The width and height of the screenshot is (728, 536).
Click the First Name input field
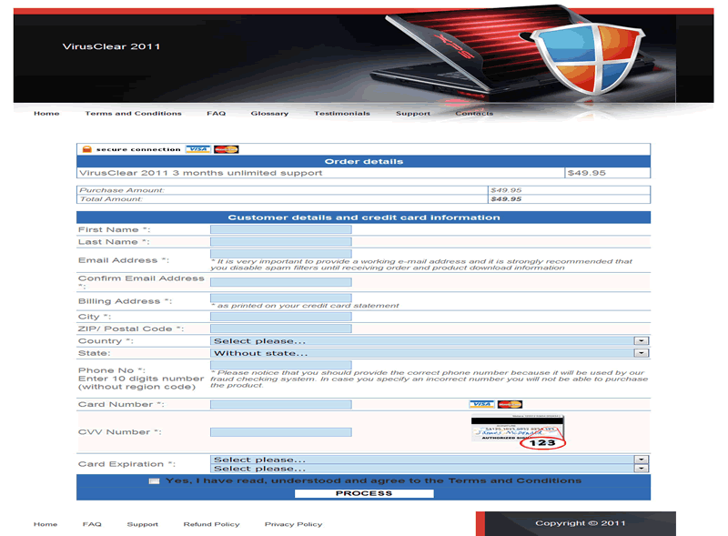click(x=280, y=229)
